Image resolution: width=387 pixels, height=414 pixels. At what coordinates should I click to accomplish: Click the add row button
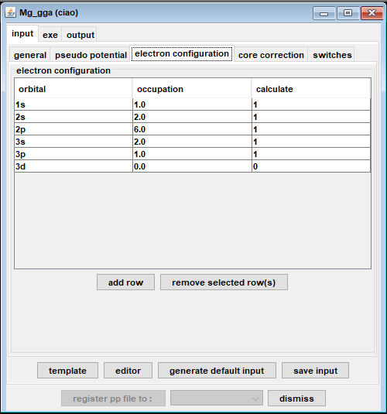click(125, 282)
